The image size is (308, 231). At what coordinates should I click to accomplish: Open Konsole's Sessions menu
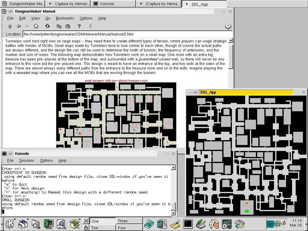click(26, 161)
